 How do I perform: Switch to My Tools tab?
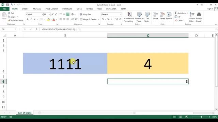(x=37, y=9)
